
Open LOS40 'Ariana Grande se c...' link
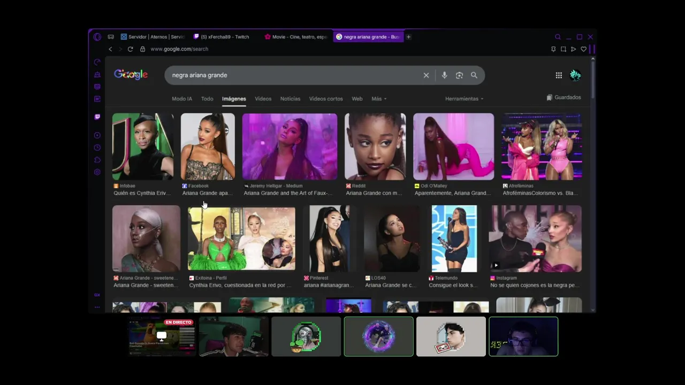click(391, 286)
